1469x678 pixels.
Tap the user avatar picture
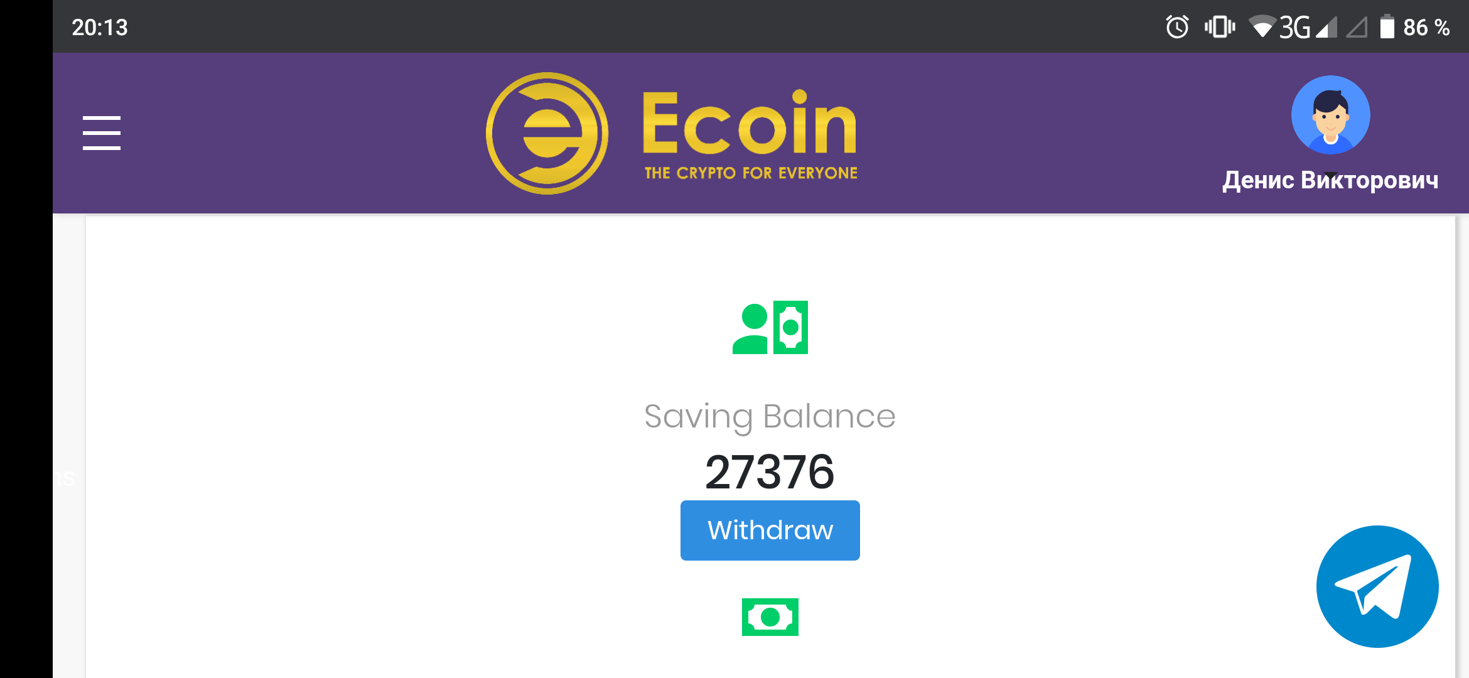(1330, 115)
